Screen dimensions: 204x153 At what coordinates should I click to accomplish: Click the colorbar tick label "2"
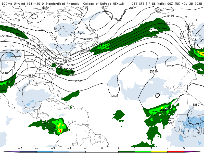point(135,148)
